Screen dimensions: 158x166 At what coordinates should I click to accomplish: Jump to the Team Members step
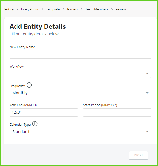[97, 9]
